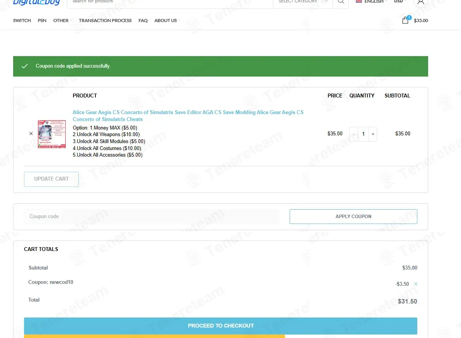The width and height of the screenshot is (461, 338).
Task: Open the shopping cart bag icon
Action: (x=405, y=20)
